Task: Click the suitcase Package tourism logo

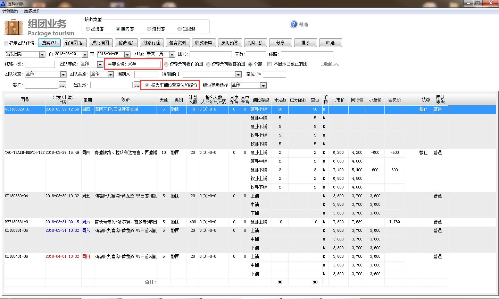Action: tap(14, 27)
